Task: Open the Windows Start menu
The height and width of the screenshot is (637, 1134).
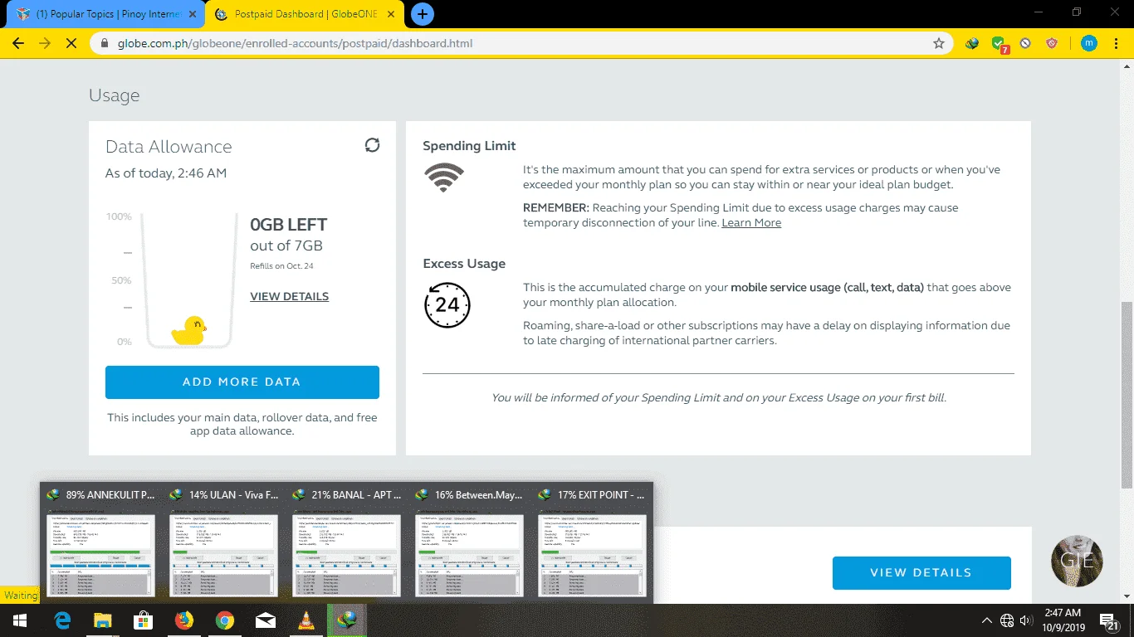Action: [20, 620]
